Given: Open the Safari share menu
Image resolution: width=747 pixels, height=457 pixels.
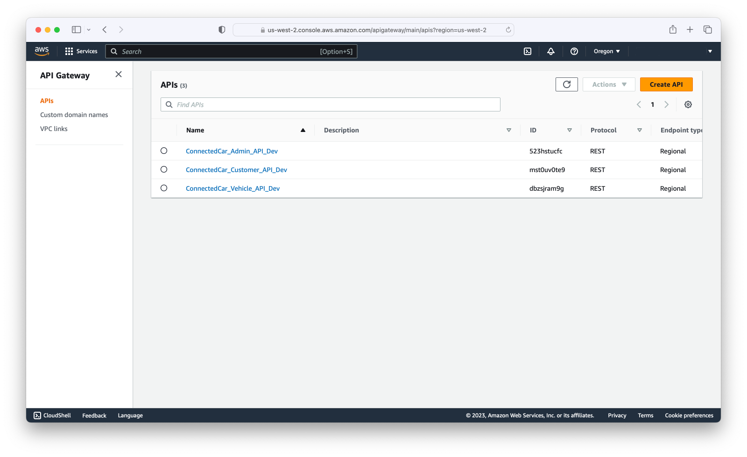Looking at the screenshot, I should (673, 29).
